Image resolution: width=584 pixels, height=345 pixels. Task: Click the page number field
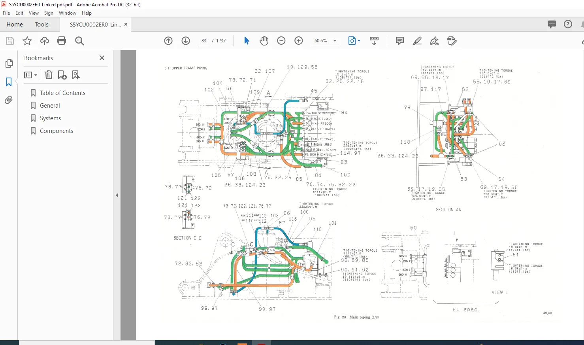tap(204, 41)
